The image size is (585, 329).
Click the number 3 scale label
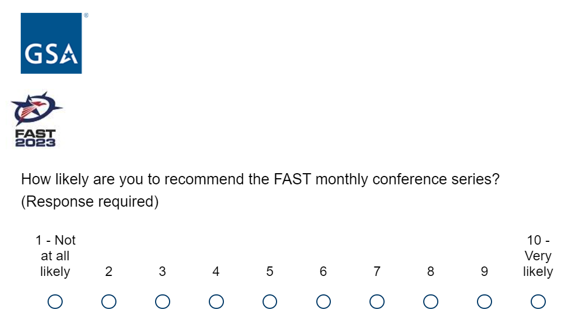162,271
